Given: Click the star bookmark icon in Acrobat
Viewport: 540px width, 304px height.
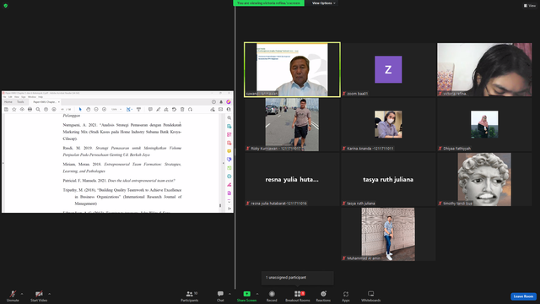Looking at the screenshot, I should coord(14,109).
